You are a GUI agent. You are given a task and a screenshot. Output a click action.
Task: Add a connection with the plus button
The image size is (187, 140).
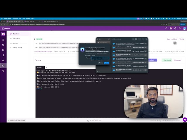pos(143,39)
